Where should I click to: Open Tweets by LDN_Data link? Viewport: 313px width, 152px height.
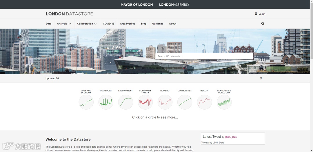(213, 142)
